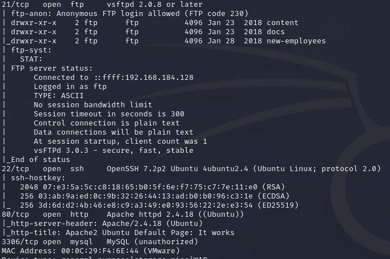Screen dimensions: 390x259
Task: Click the OpenSSH 7.2p2 version text
Action: click(136, 169)
